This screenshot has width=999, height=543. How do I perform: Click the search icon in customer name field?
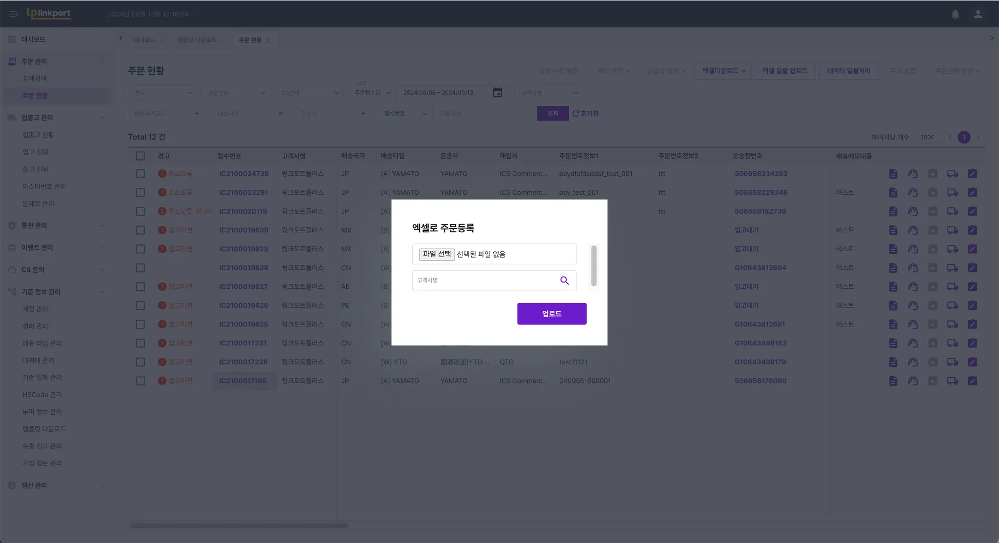[564, 281]
